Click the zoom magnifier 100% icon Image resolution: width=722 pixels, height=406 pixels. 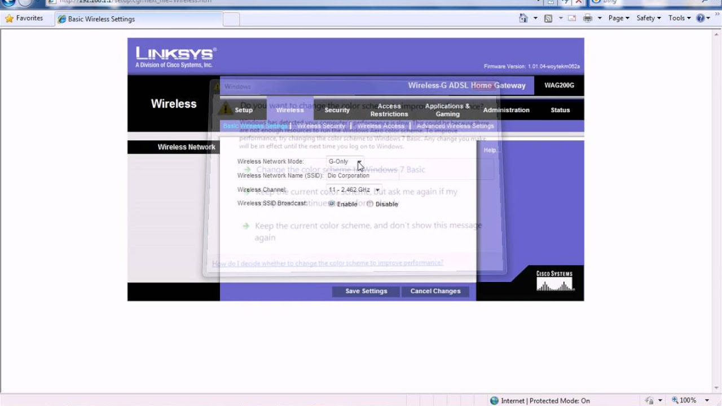675,400
